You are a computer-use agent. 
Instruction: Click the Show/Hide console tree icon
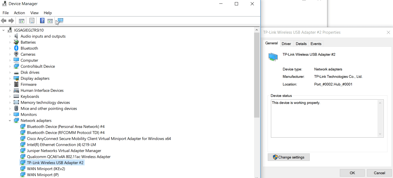point(21,21)
